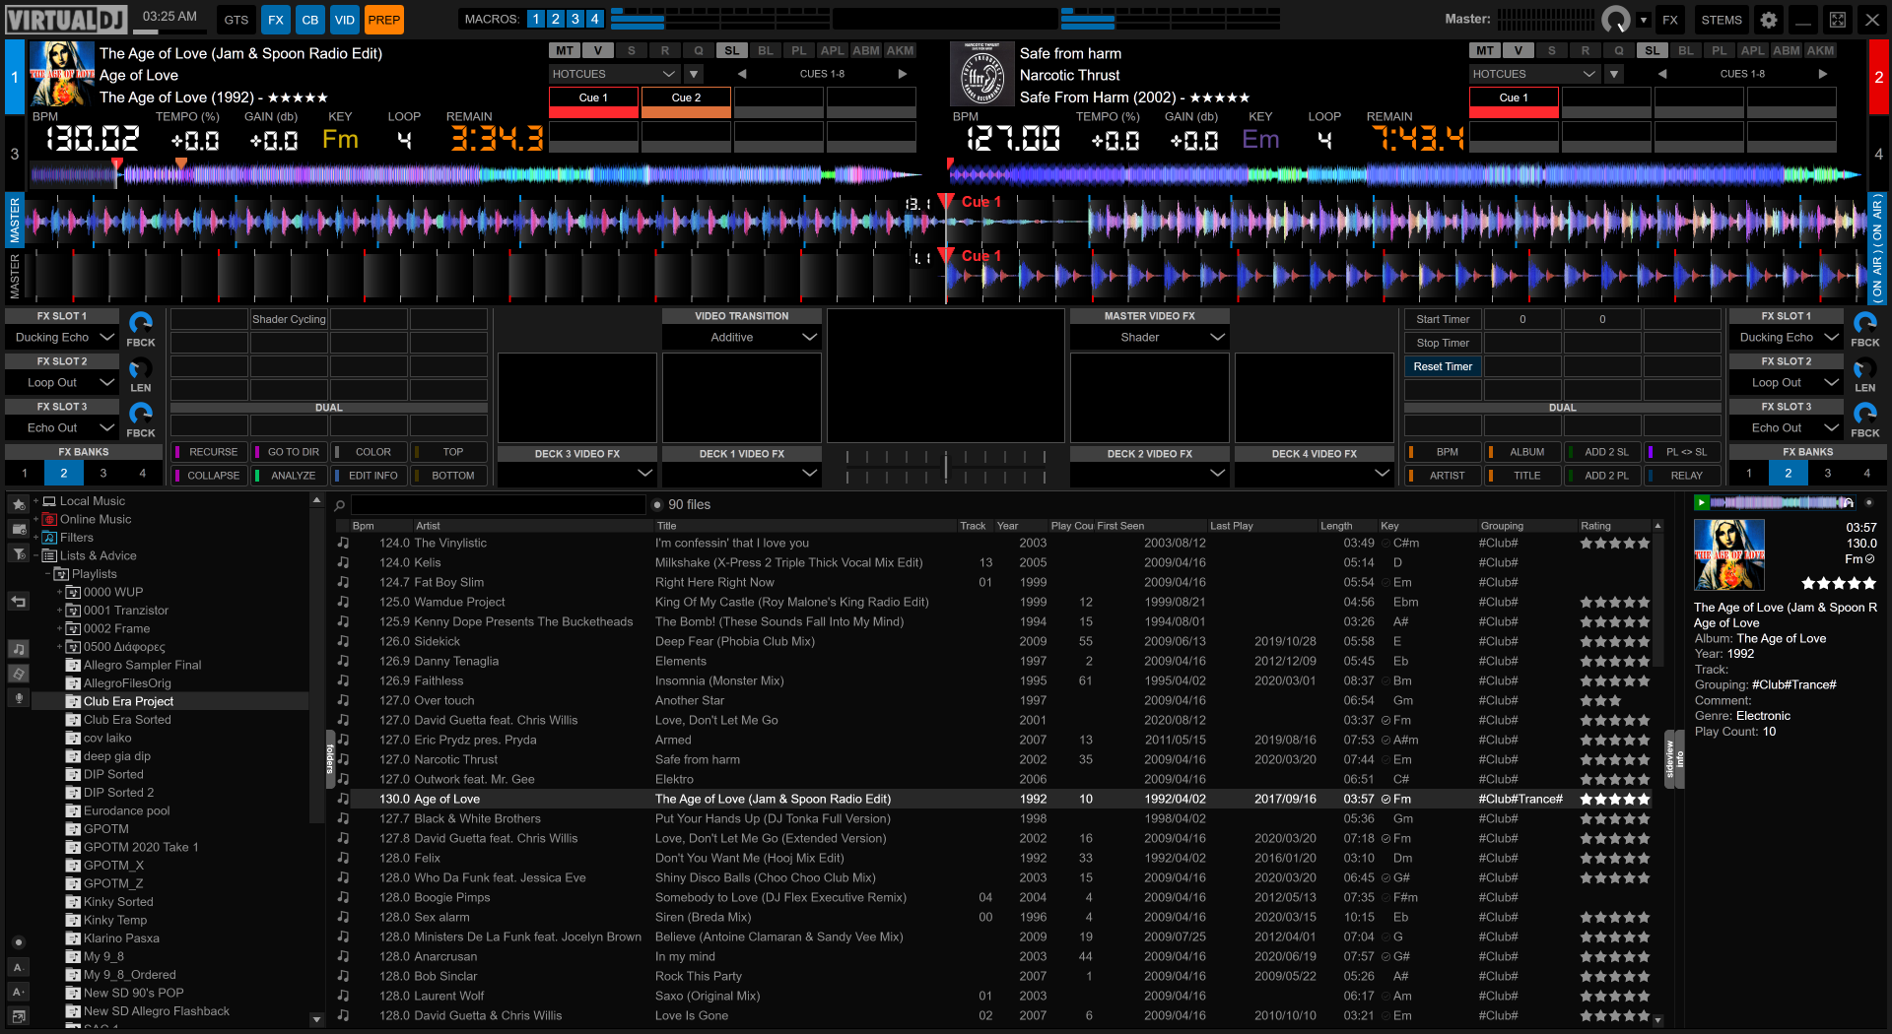Toggle MT on deck 1

click(565, 50)
